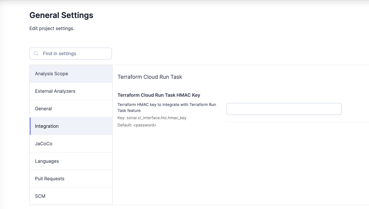
Task: Switch to the General settings section
Action: click(x=43, y=108)
